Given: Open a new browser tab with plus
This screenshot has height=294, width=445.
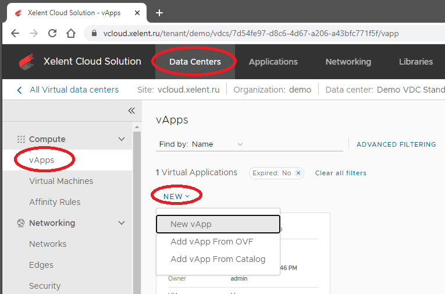Looking at the screenshot, I should coord(159,13).
